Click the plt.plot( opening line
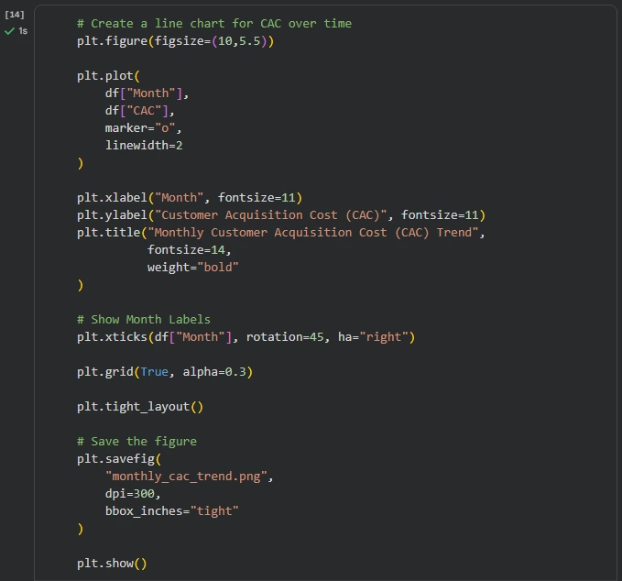Screen dimensions: 622x581 click(x=108, y=76)
